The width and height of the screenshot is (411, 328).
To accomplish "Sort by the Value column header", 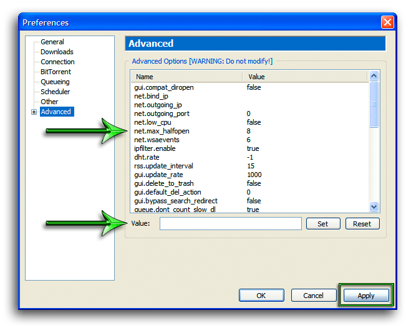I will point(305,77).
